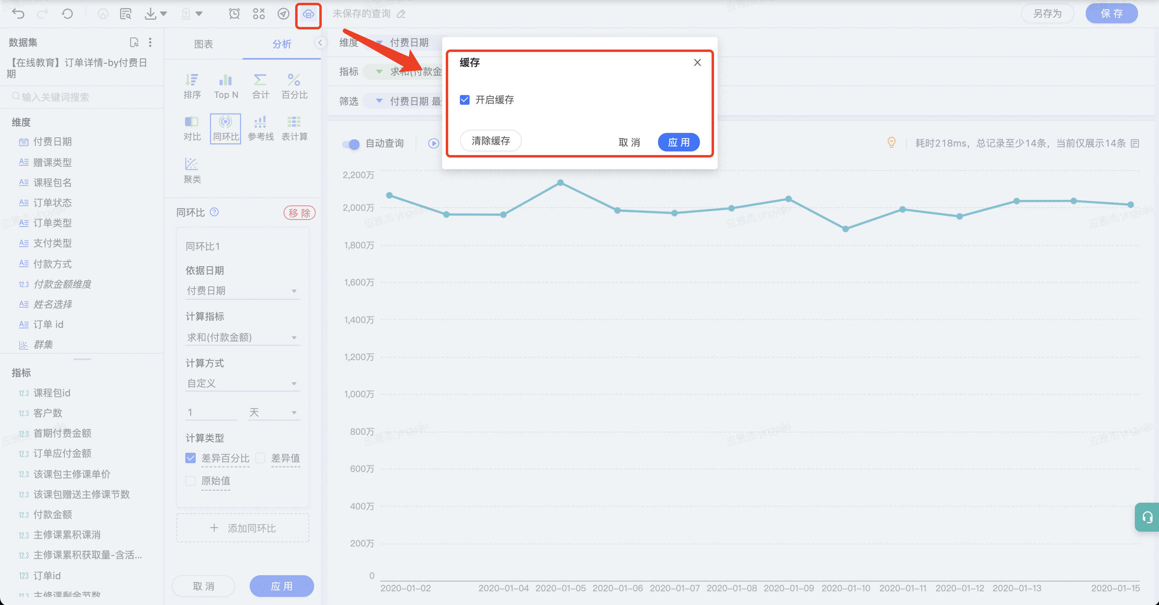Open the 天 time unit dropdown
The width and height of the screenshot is (1159, 605).
(x=273, y=412)
